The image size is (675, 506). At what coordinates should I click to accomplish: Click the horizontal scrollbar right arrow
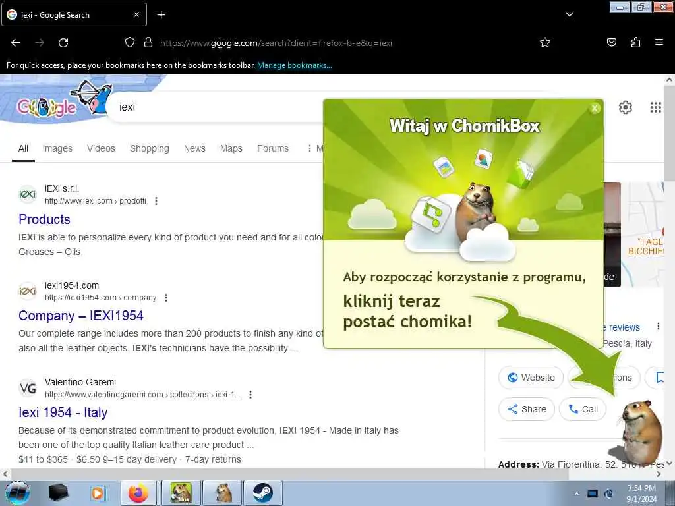[659, 474]
